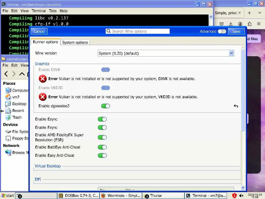Click the muted volume tray icon

click(x=241, y=196)
